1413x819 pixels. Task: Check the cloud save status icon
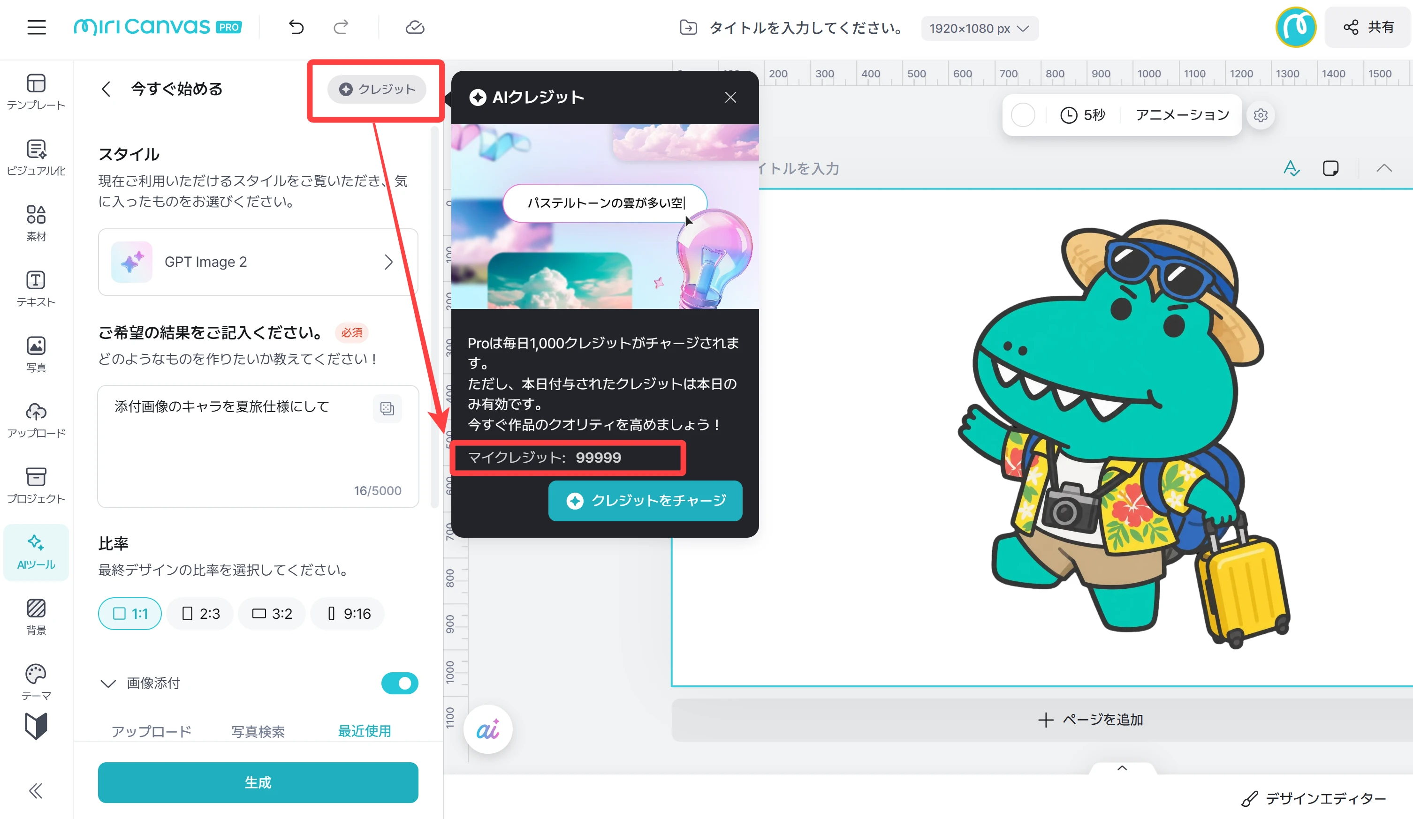click(x=415, y=27)
